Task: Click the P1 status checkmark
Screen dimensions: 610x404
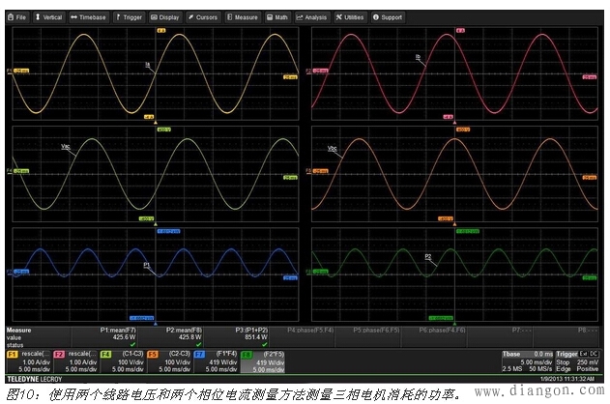Action: click(x=133, y=344)
